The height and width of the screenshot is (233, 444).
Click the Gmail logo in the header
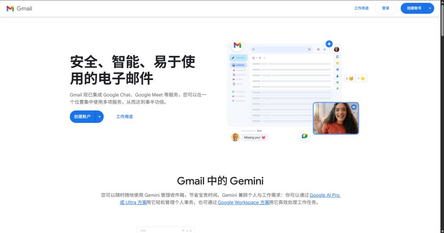[20, 9]
